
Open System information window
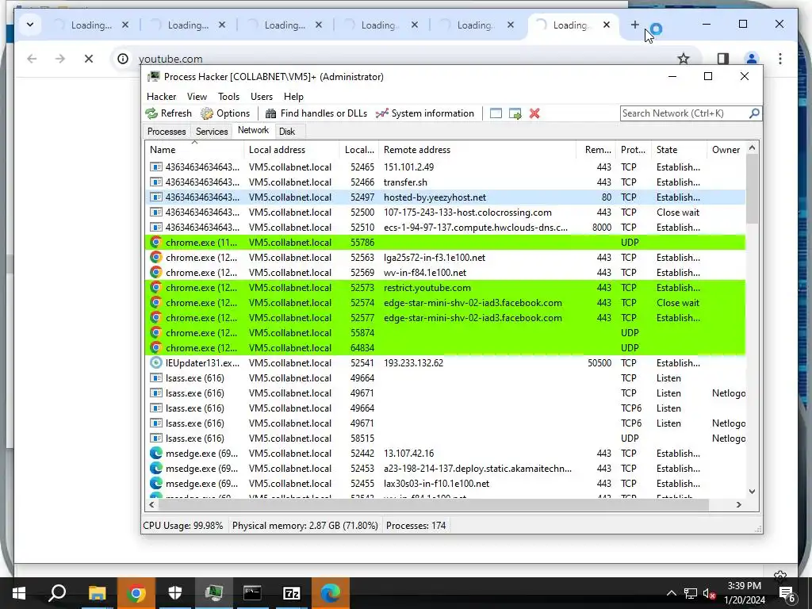(425, 113)
